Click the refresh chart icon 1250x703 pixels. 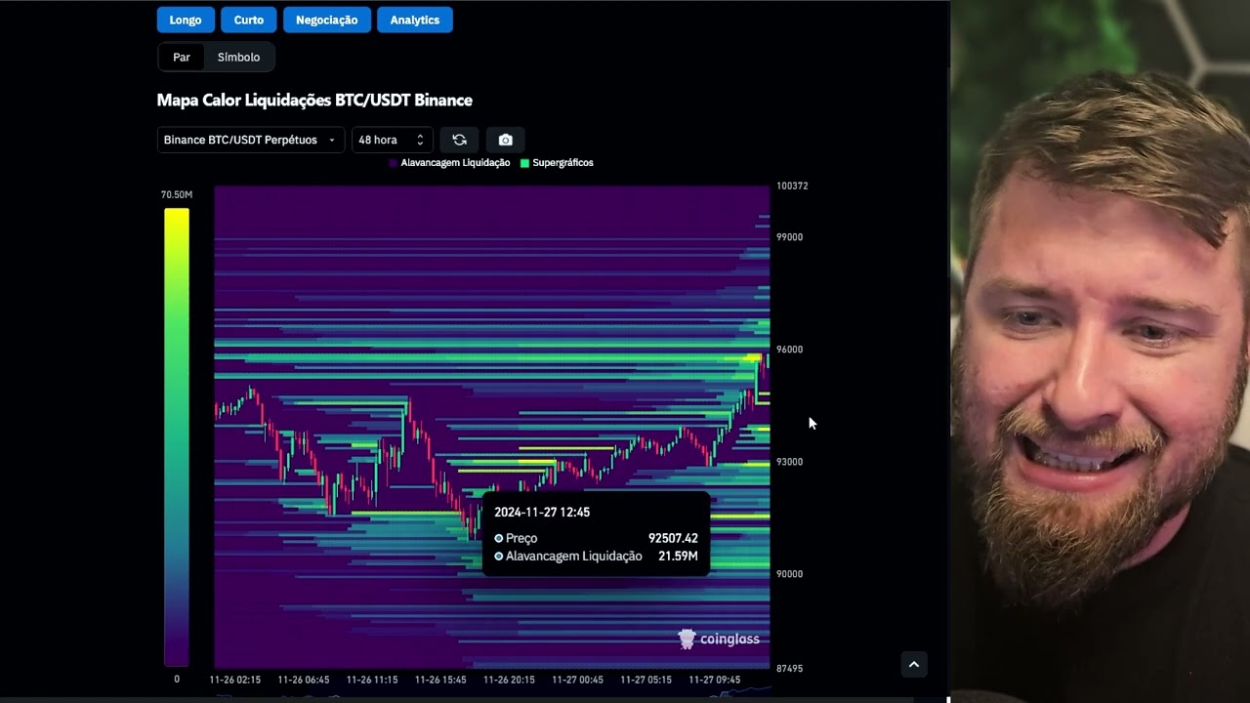click(x=459, y=140)
